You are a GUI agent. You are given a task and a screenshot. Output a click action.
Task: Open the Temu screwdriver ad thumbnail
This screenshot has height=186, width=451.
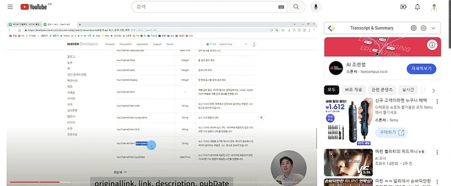coord(348,122)
